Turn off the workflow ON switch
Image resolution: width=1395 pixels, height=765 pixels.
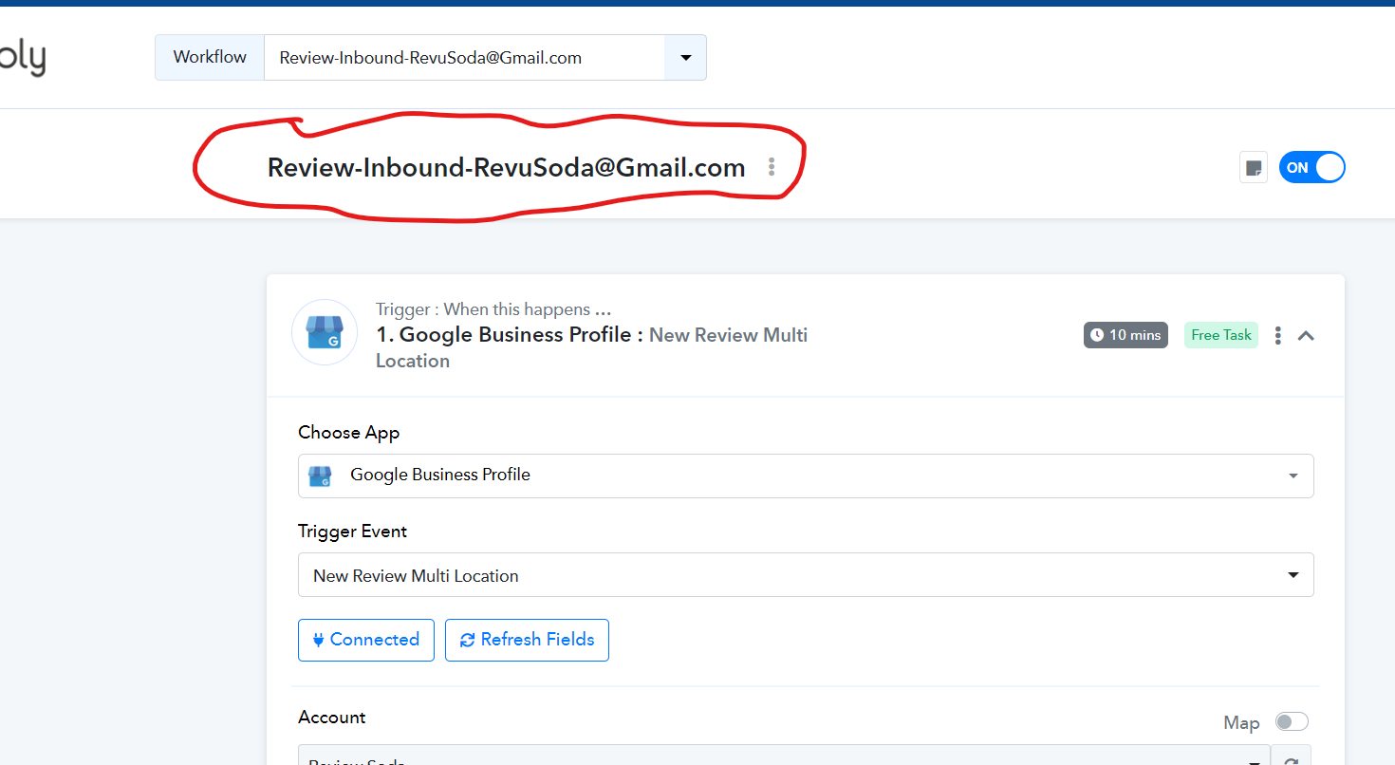pos(1312,168)
